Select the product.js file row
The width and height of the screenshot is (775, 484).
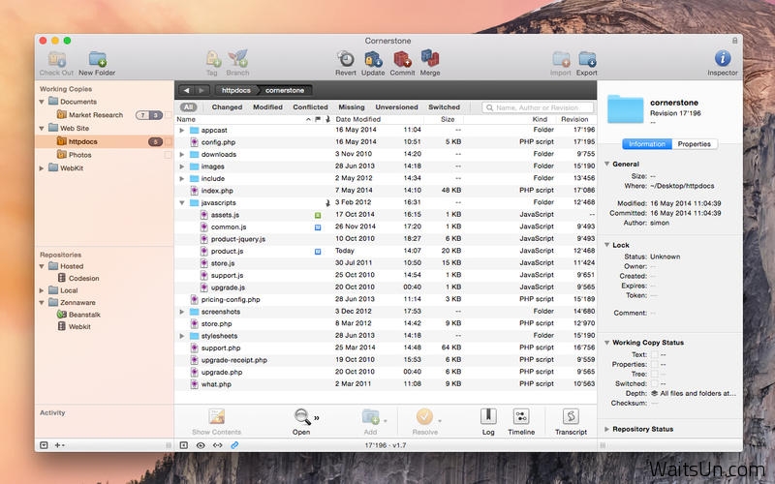coord(386,252)
